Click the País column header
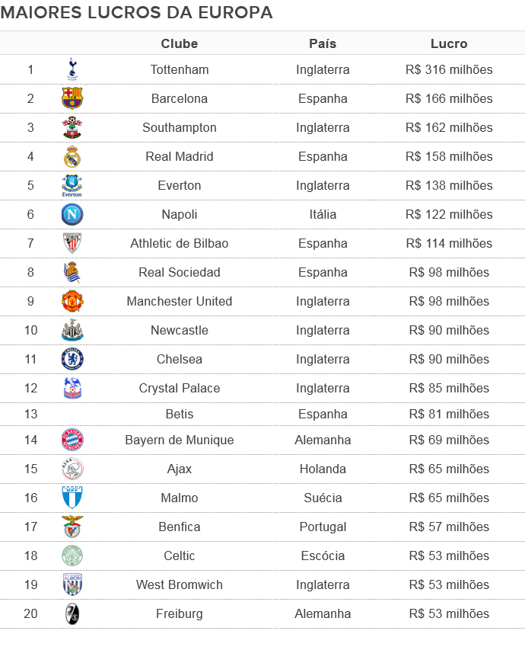Screen dimensions: 525x650 323,43
